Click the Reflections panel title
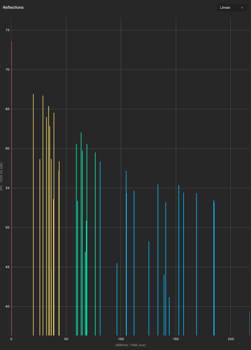The image size is (251, 350). tap(13, 8)
